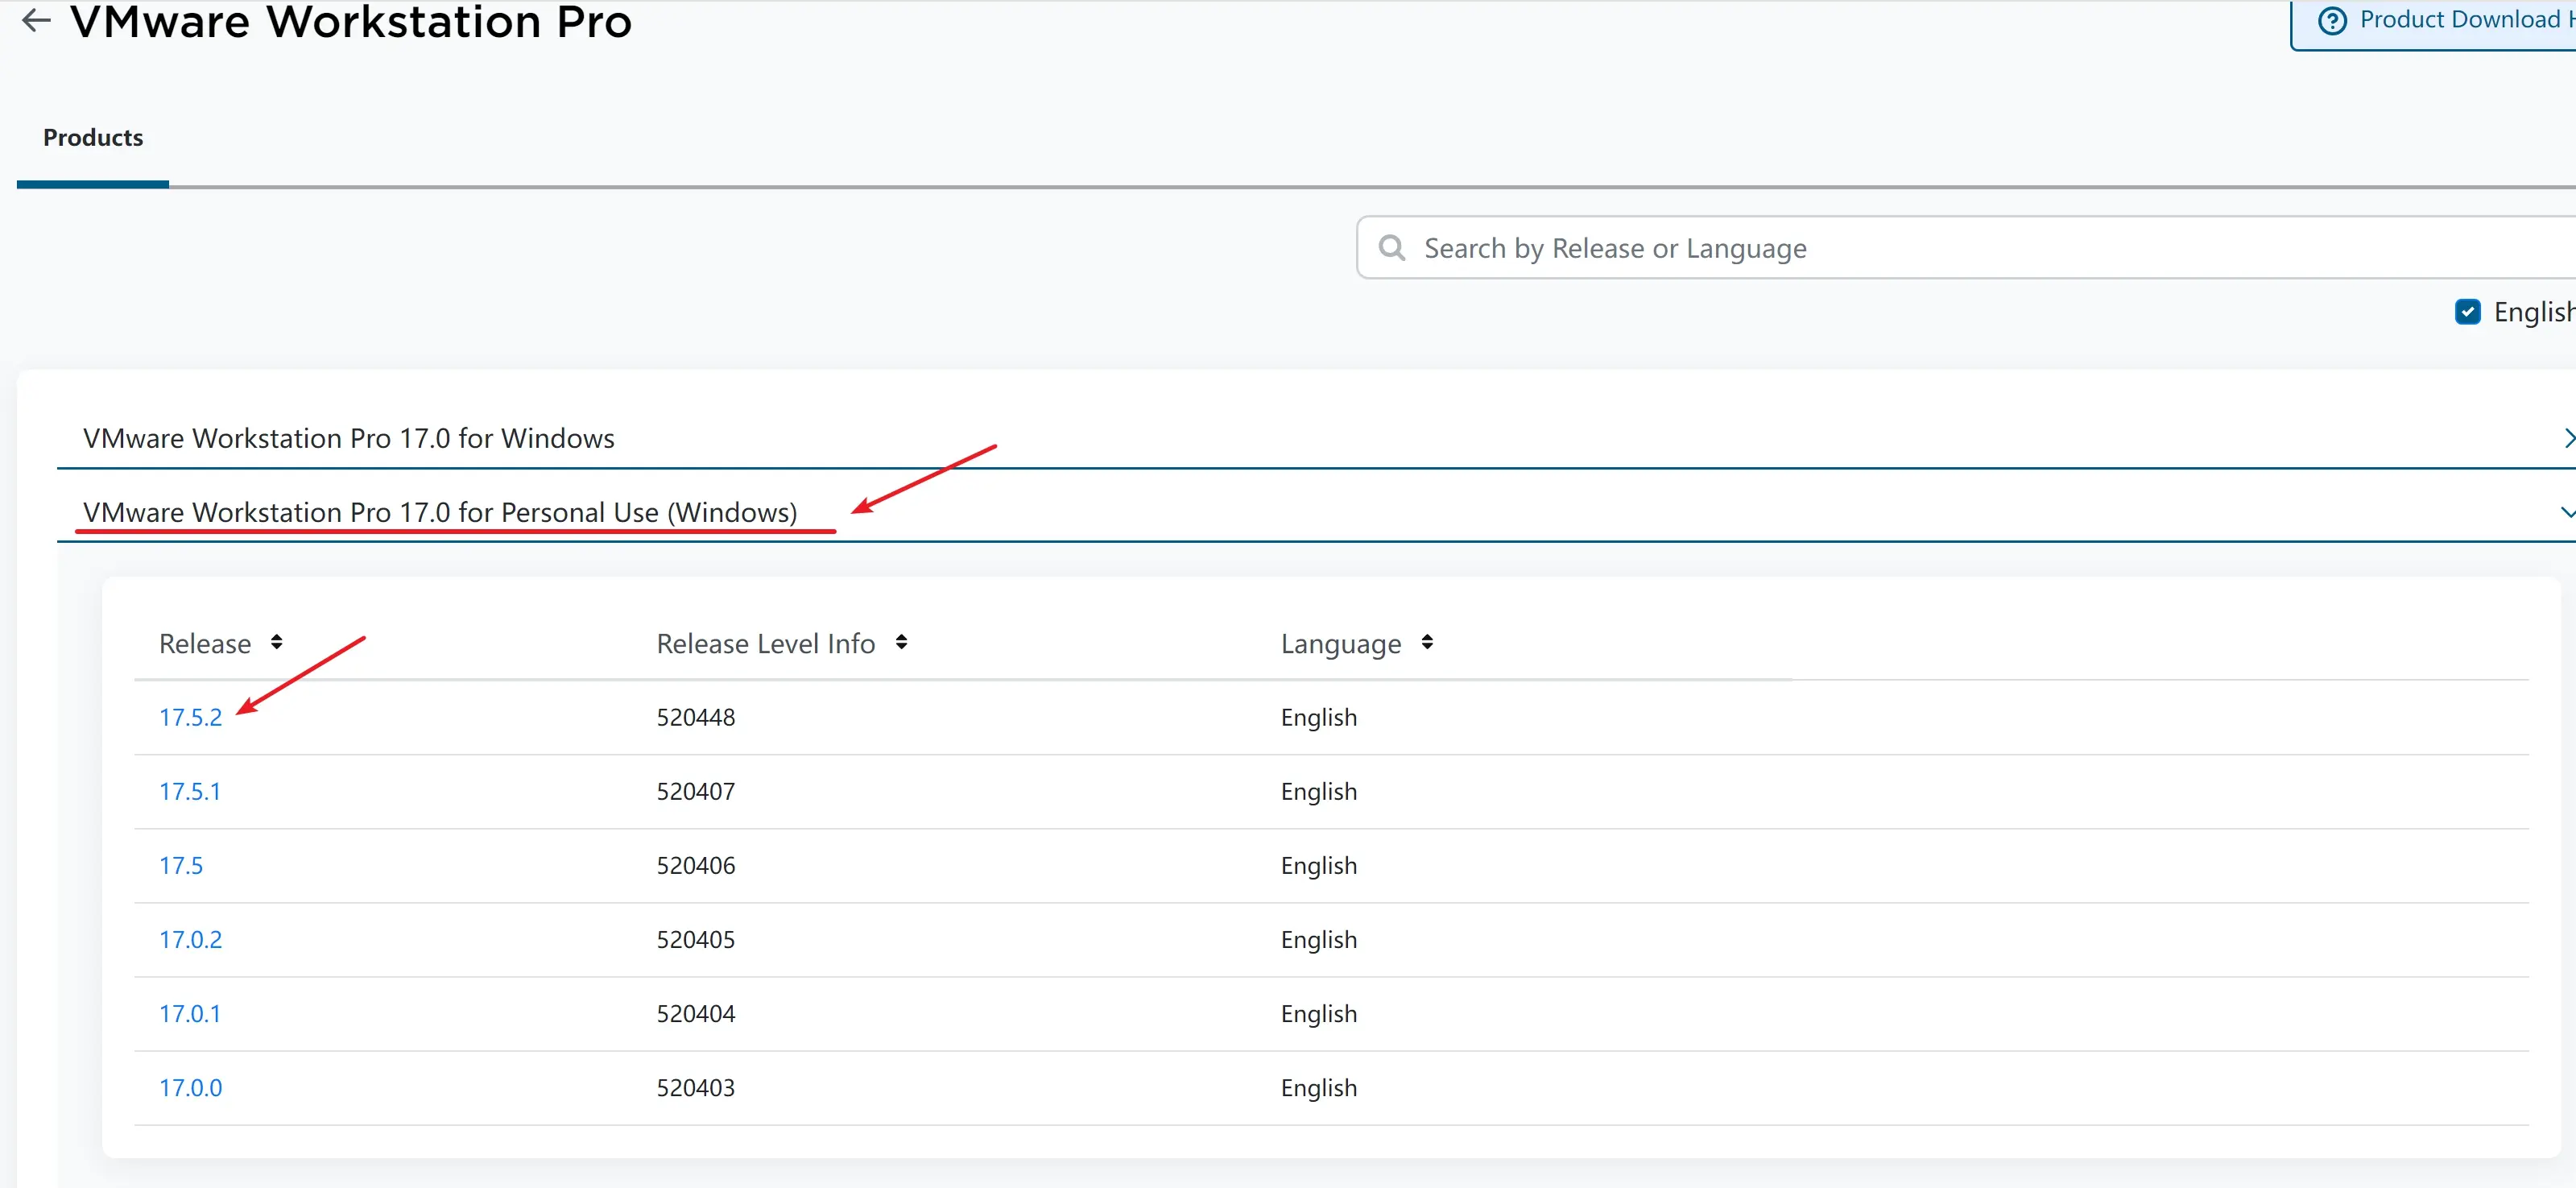Switch to the Products tab

[93, 138]
